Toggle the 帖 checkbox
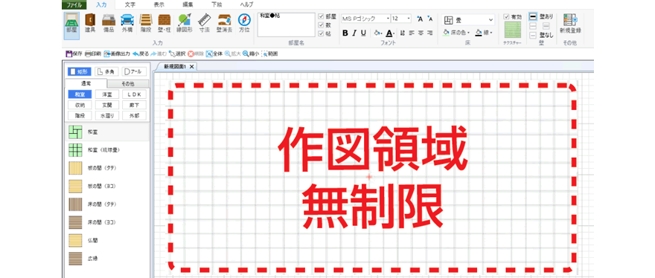The image size is (655, 278). pyautogui.click(x=321, y=33)
